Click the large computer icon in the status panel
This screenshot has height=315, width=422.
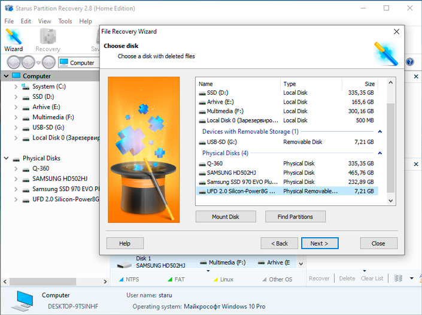pos(24,301)
